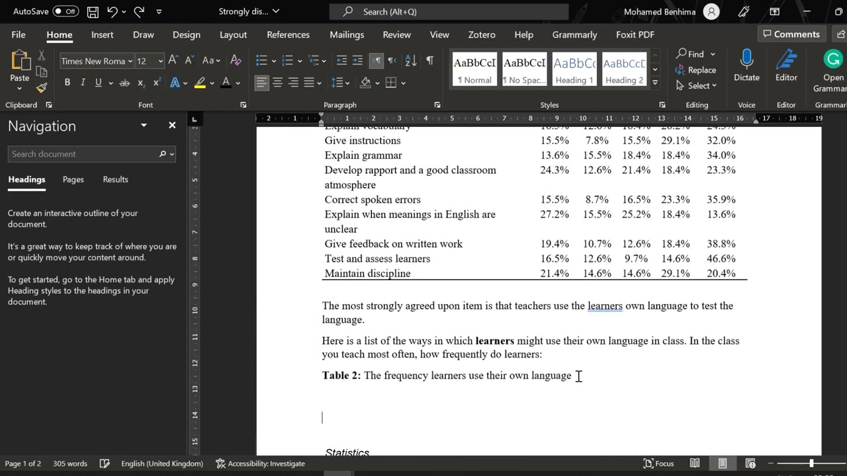Expand the Styles gallery more arrow
Image resolution: width=847 pixels, height=476 pixels.
tap(655, 83)
